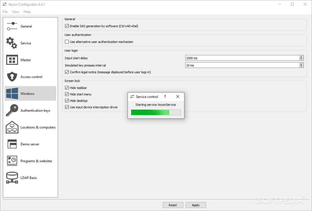312x211 pixels.
Task: Click the 'Screen lock' group title
Action: coord(72,81)
